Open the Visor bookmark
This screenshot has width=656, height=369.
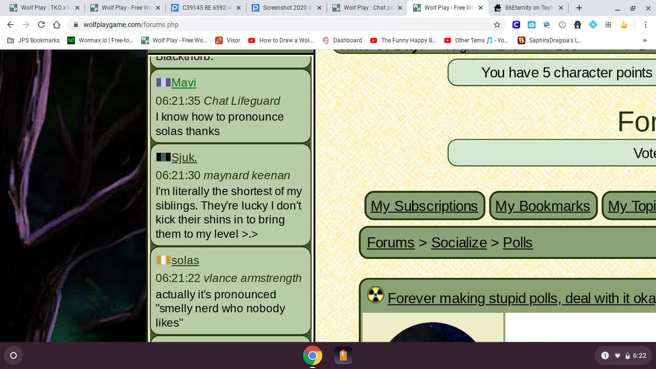[x=228, y=40]
